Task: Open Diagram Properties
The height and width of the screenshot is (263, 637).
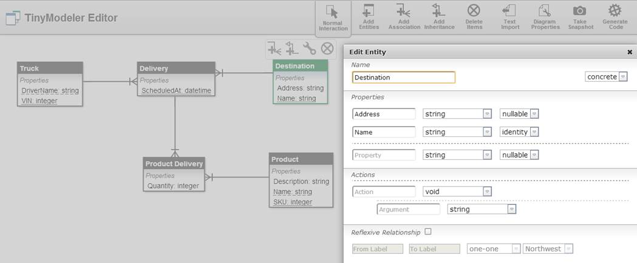Action: 545,16
